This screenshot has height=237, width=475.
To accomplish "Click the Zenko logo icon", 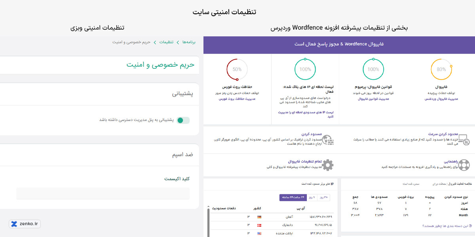I will (x=14, y=224).
